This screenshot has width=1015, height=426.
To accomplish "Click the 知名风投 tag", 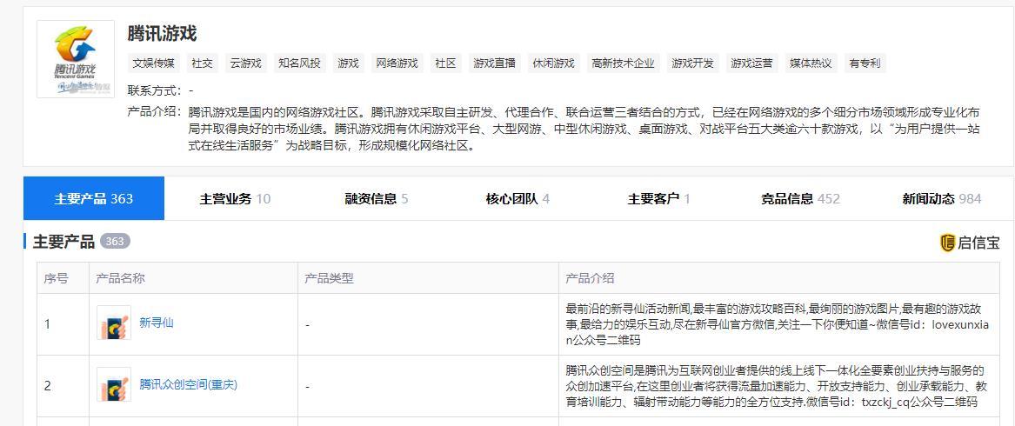I will pos(299,63).
